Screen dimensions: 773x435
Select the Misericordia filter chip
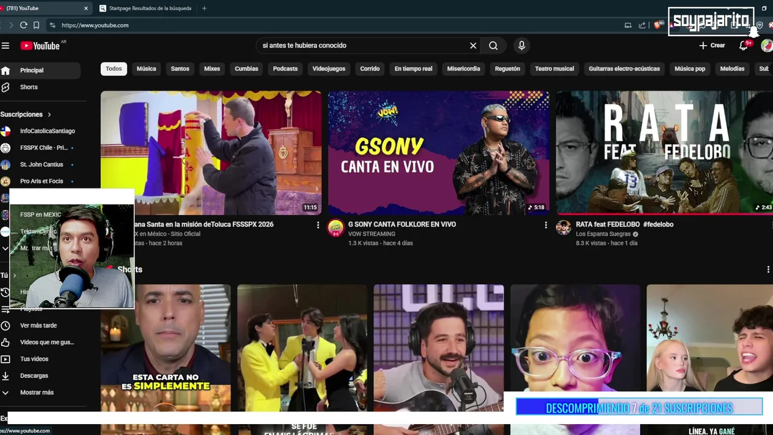point(464,69)
